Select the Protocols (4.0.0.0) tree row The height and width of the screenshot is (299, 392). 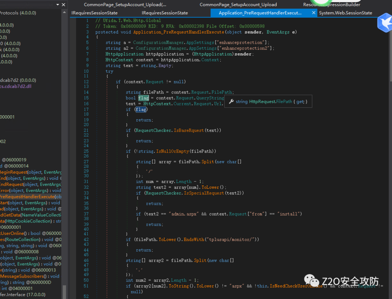[x=18, y=13]
